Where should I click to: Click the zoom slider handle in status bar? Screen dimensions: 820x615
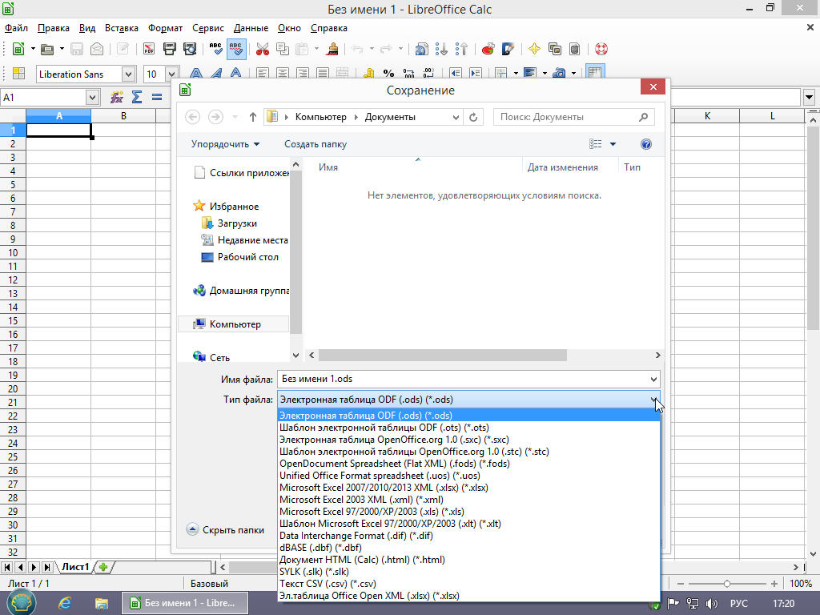point(727,584)
